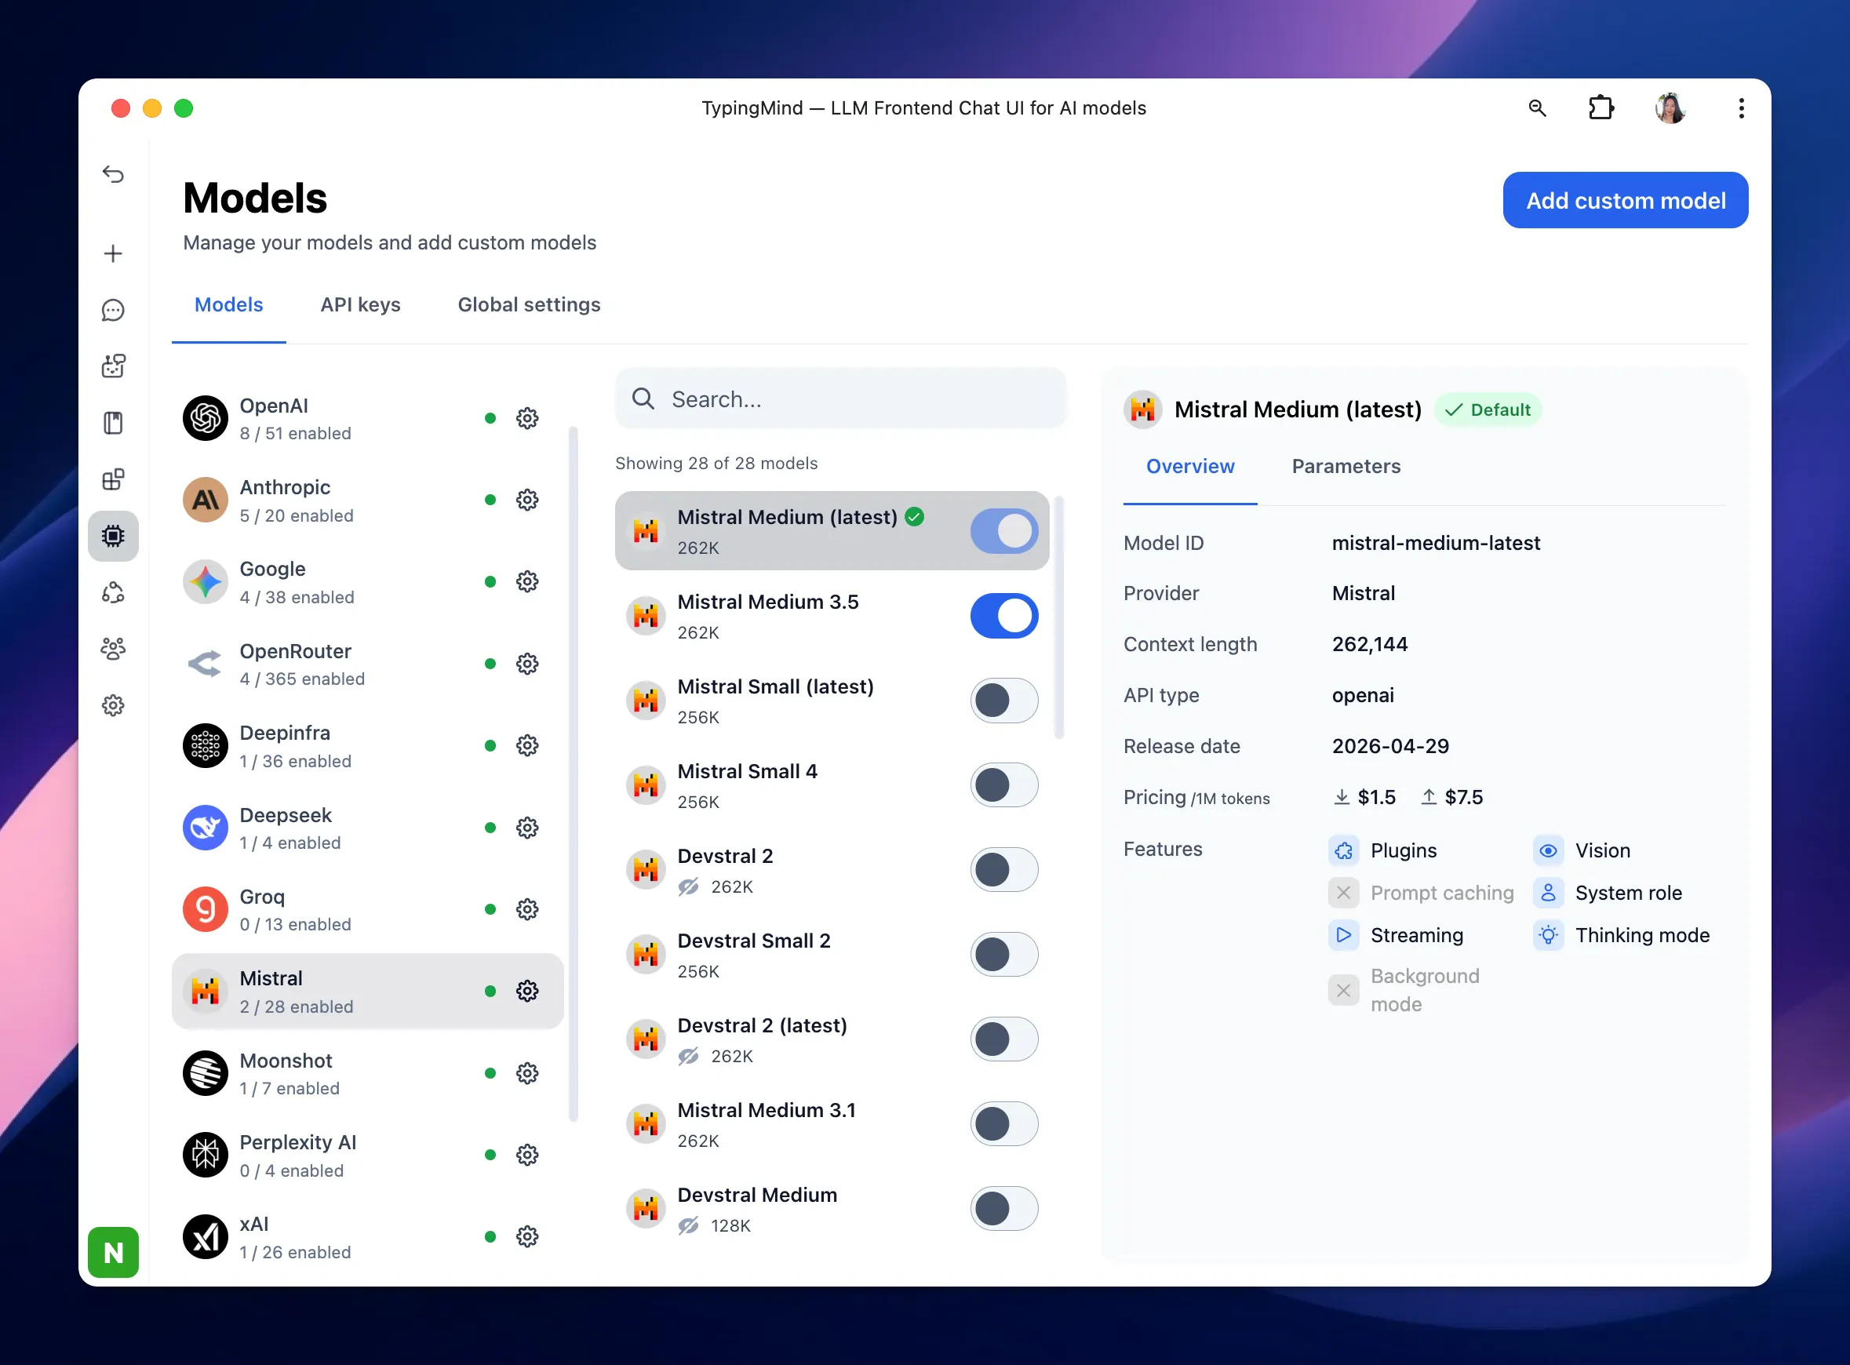Click the profile avatar in the title bar
Image resolution: width=1850 pixels, height=1365 pixels.
pos(1670,108)
